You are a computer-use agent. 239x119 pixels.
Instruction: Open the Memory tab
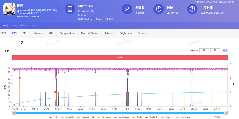[38, 33]
